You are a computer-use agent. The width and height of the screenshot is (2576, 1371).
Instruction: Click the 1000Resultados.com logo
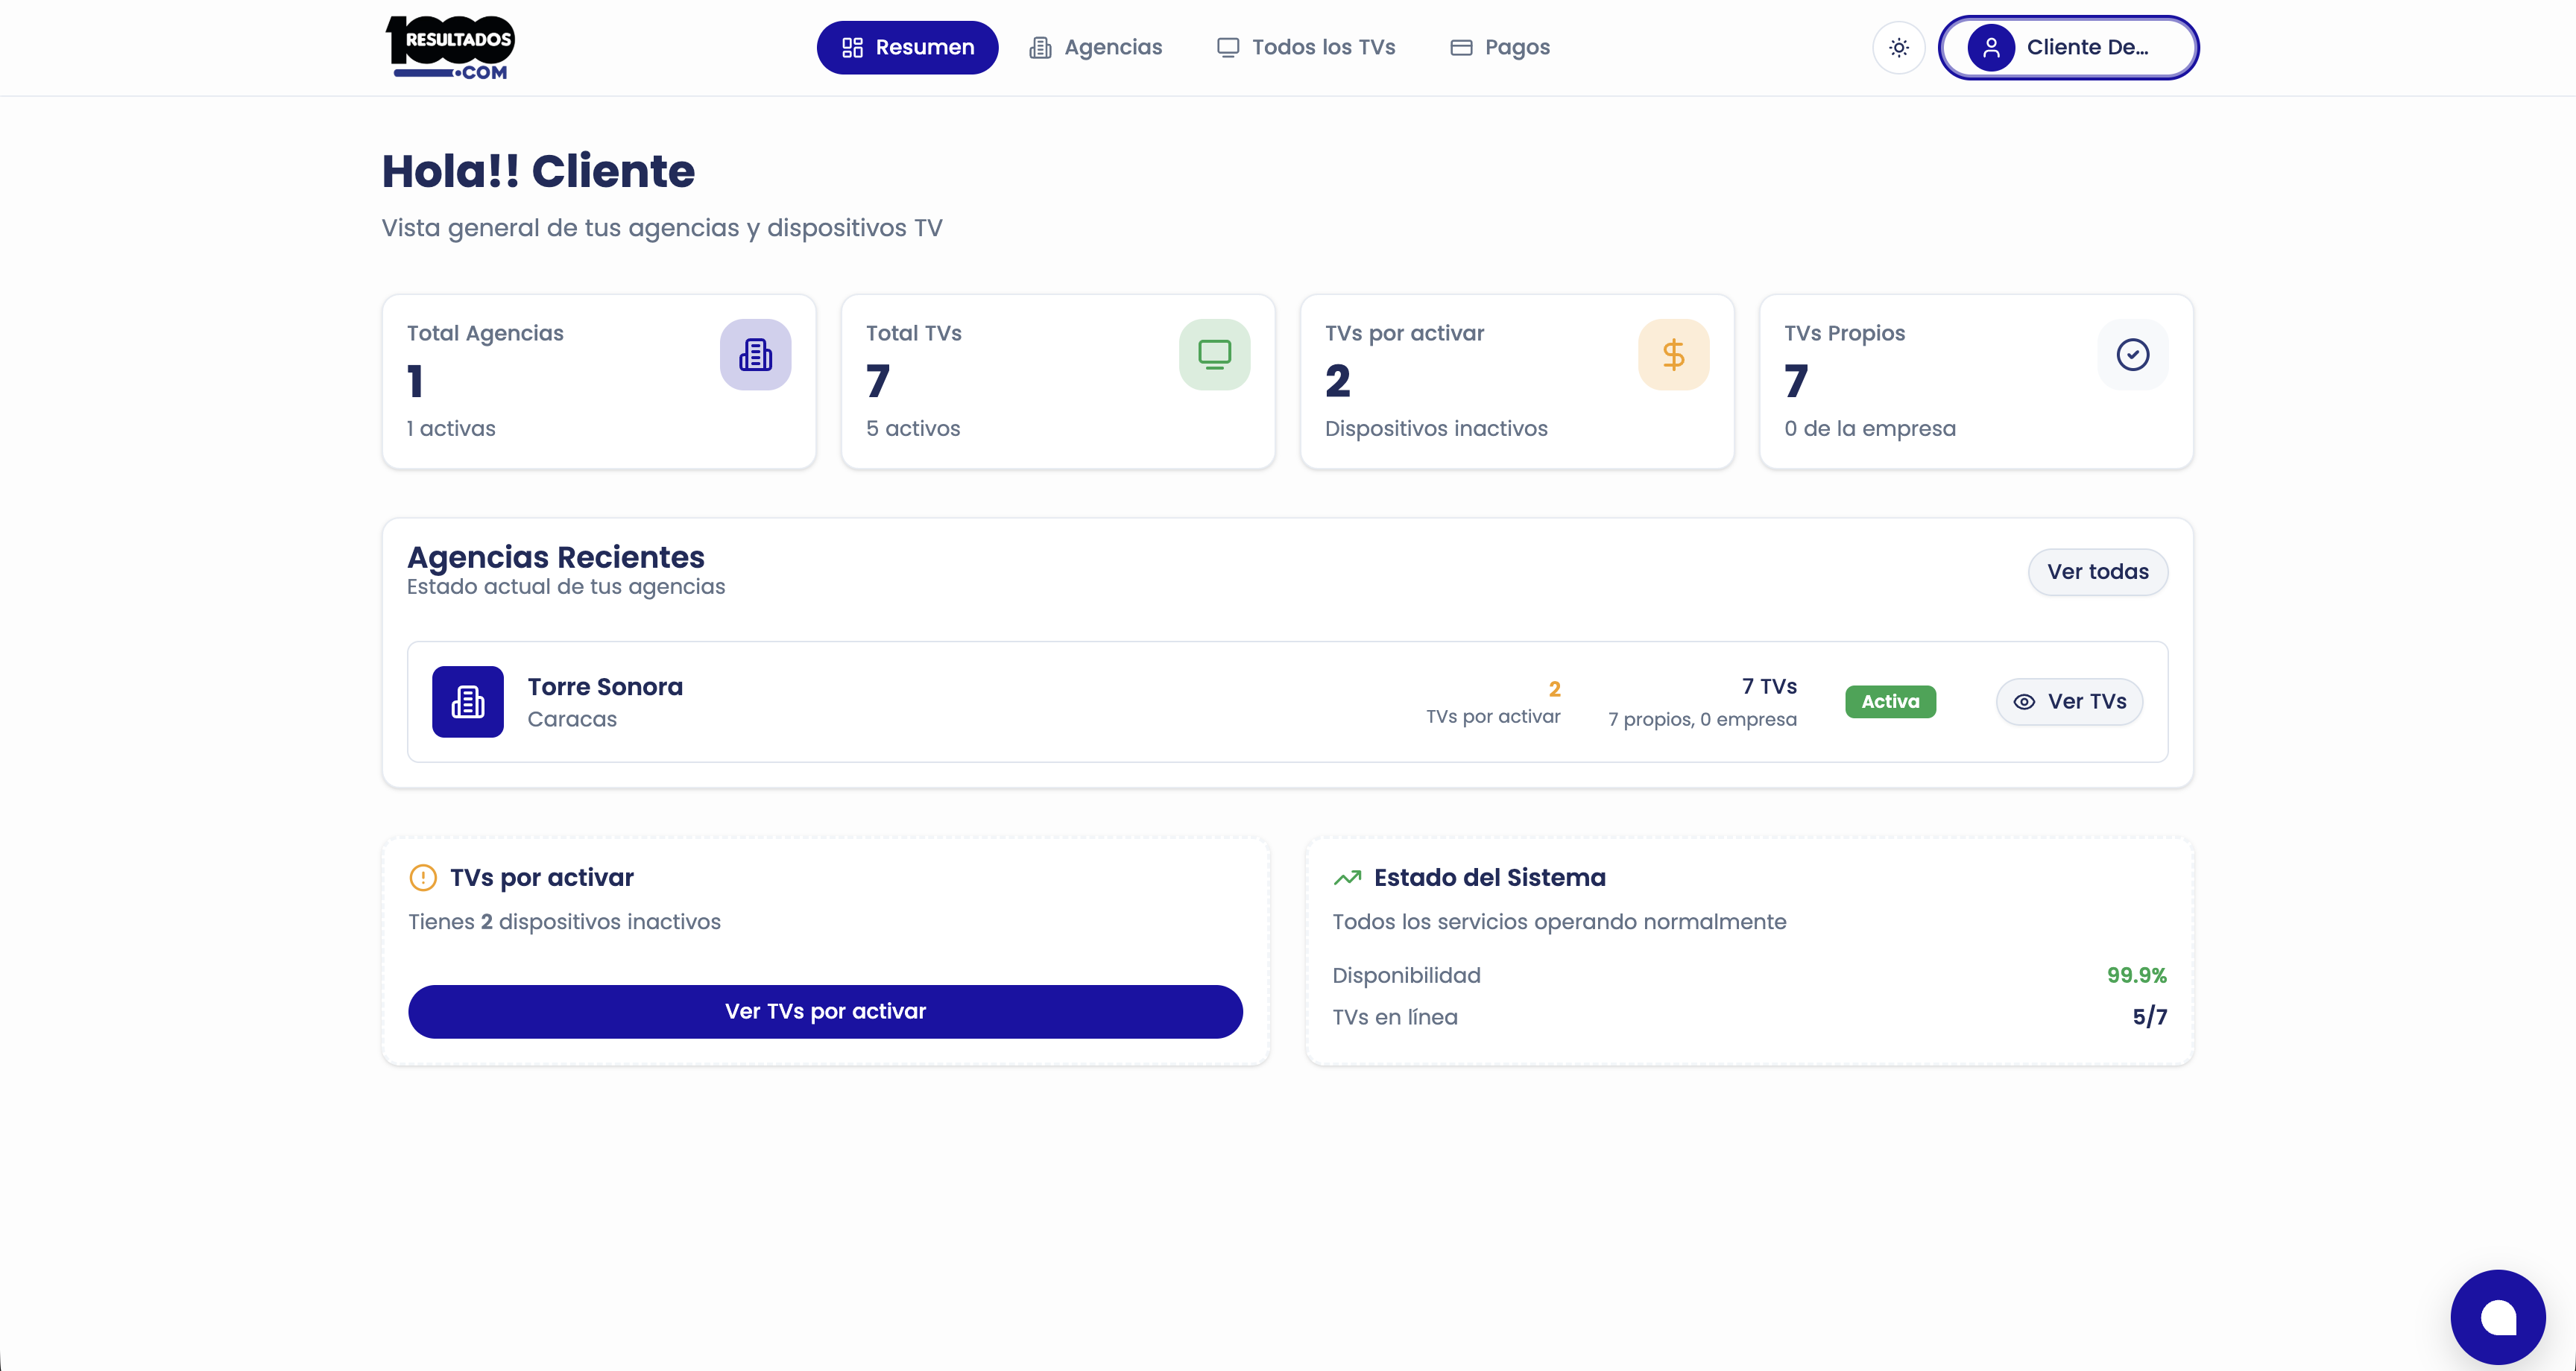pos(450,47)
